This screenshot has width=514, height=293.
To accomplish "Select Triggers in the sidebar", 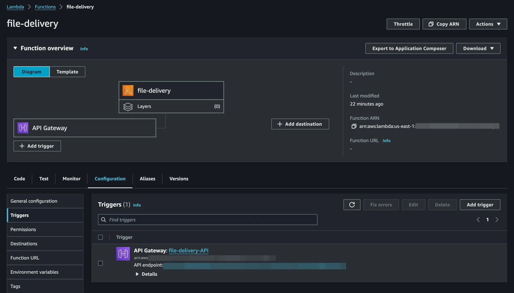I will (45, 215).
